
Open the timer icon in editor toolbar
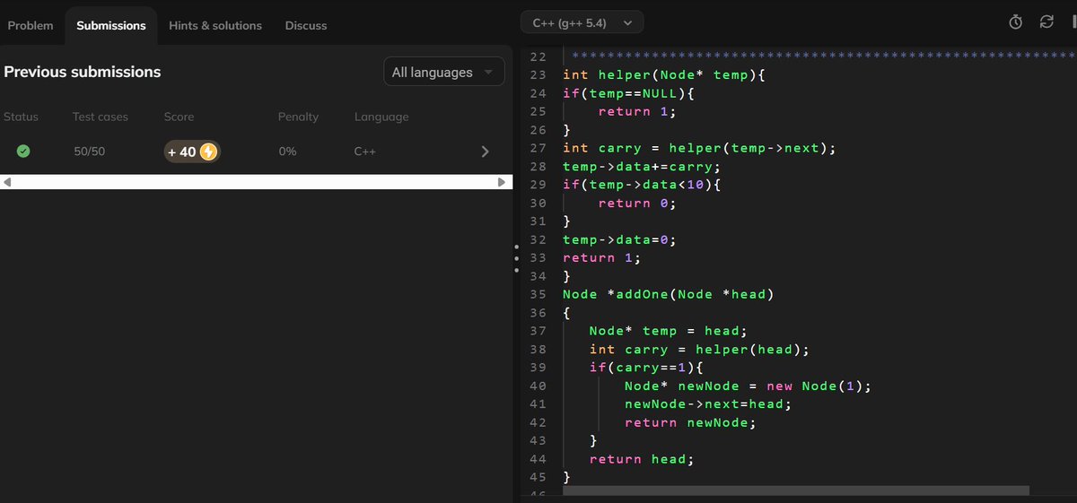click(1016, 22)
